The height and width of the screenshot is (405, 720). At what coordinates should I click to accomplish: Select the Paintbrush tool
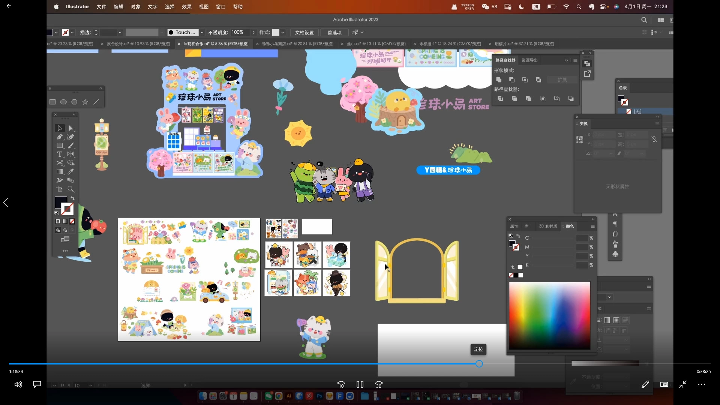tap(70, 145)
